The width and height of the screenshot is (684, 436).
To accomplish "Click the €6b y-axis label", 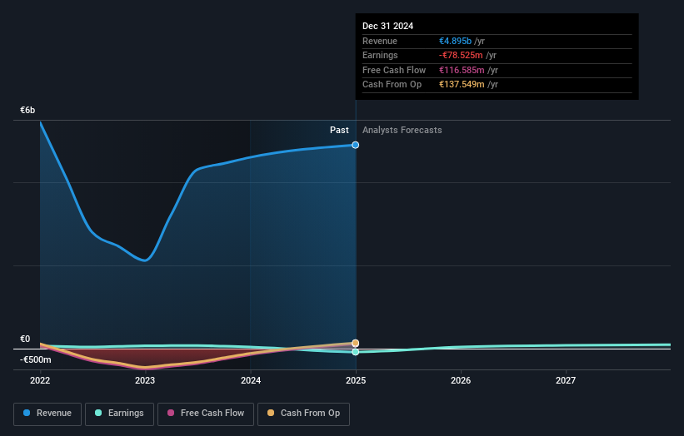I will [x=27, y=110].
